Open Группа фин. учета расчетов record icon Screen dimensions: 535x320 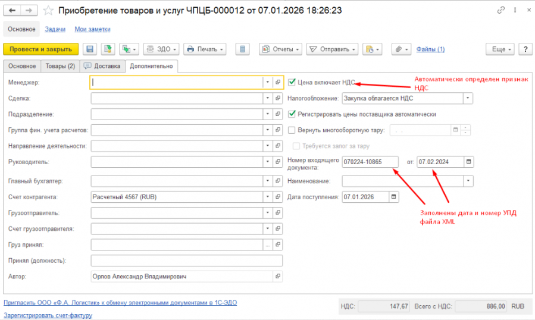(278, 130)
